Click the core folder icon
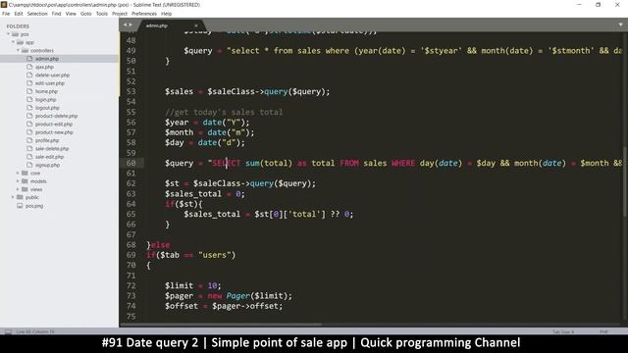Image resolution: width=628 pixels, height=353 pixels. click(25, 173)
